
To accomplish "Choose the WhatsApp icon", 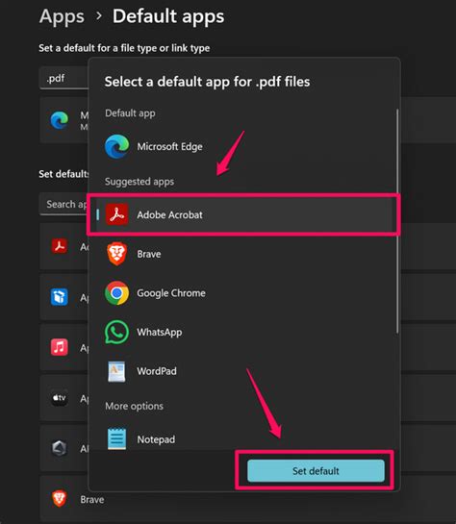I will [116, 332].
